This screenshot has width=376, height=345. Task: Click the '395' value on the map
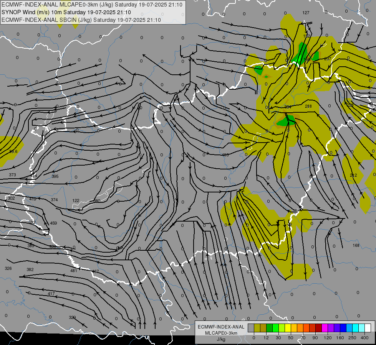click(x=55, y=176)
